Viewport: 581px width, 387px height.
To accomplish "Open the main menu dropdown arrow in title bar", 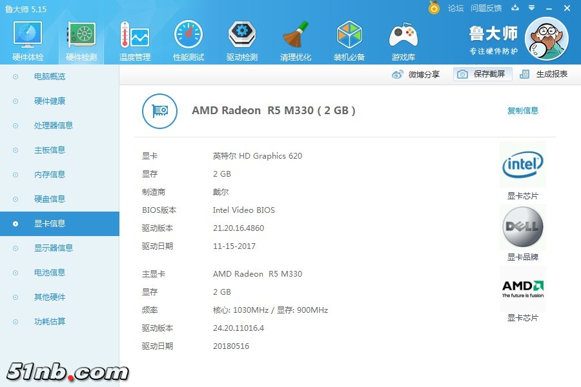I will point(531,8).
